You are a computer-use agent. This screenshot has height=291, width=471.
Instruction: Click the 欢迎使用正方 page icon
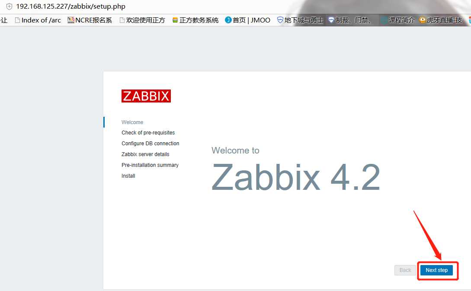click(122, 20)
